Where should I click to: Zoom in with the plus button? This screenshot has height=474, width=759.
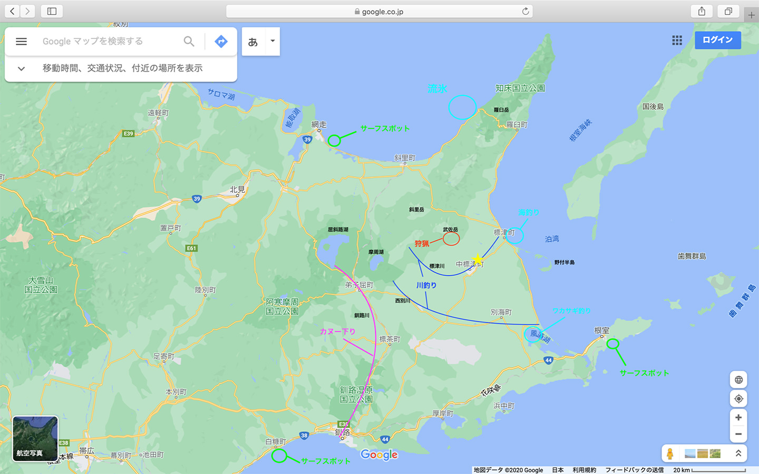pyautogui.click(x=738, y=418)
